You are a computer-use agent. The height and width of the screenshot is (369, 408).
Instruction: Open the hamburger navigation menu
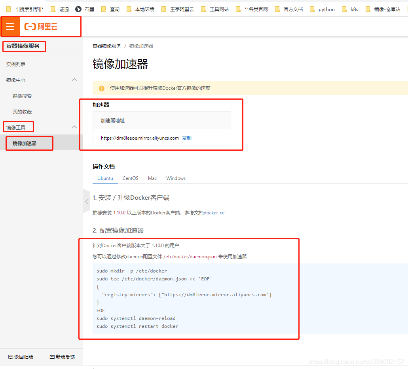click(10, 26)
